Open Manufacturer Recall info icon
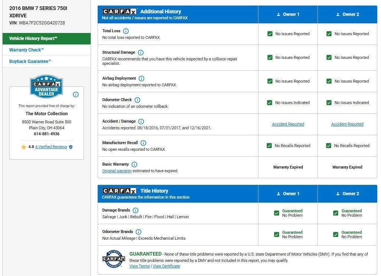 143,143
